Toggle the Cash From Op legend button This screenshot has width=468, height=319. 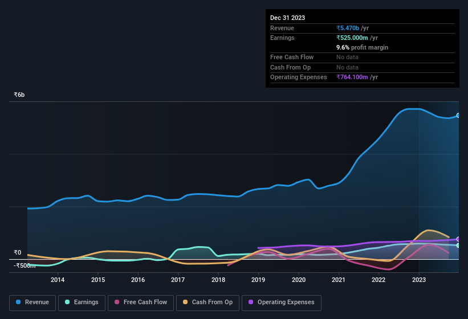[207, 303]
